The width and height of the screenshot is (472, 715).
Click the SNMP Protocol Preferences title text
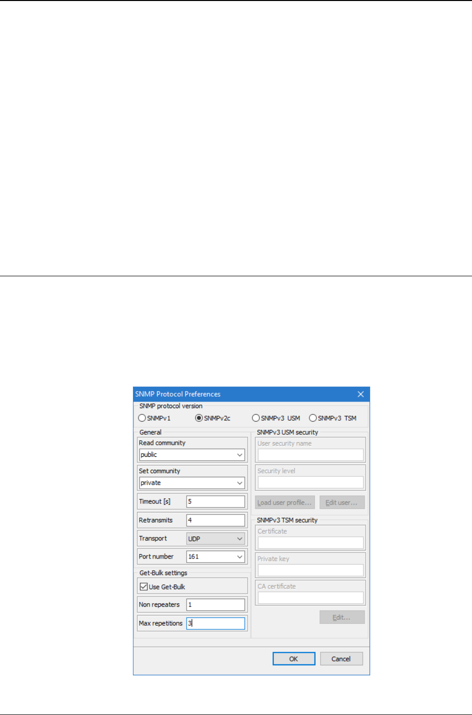(178, 394)
